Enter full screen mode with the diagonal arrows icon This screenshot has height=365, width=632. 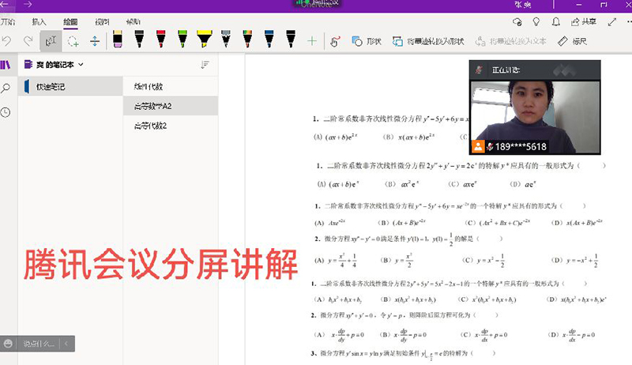click(x=611, y=22)
